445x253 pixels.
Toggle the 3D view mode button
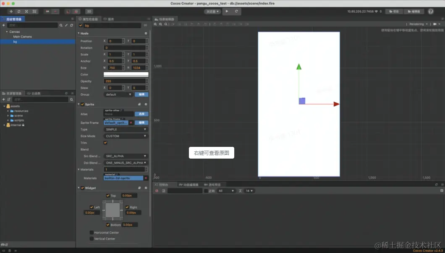pos(89,11)
